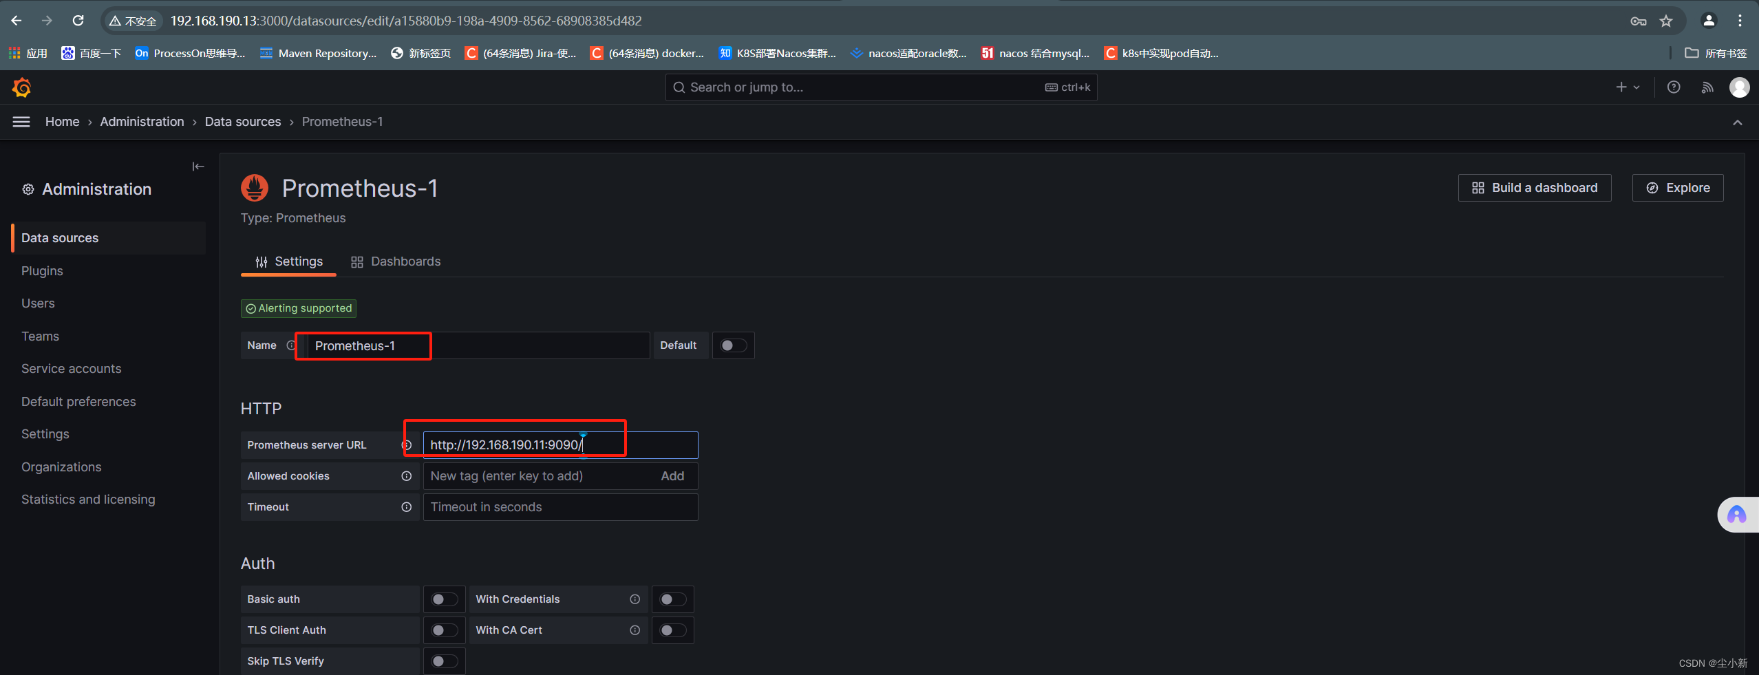
Task: Select the Settings tab
Action: click(288, 261)
